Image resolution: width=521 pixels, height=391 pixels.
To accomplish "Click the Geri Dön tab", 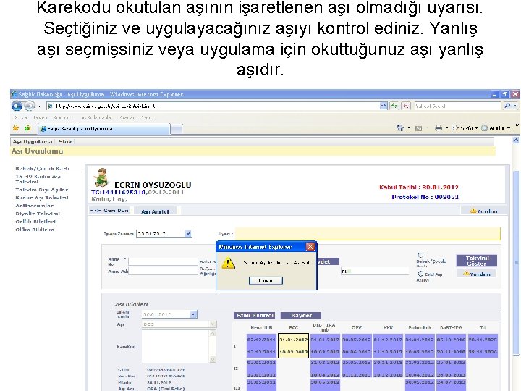I will coord(109,211).
